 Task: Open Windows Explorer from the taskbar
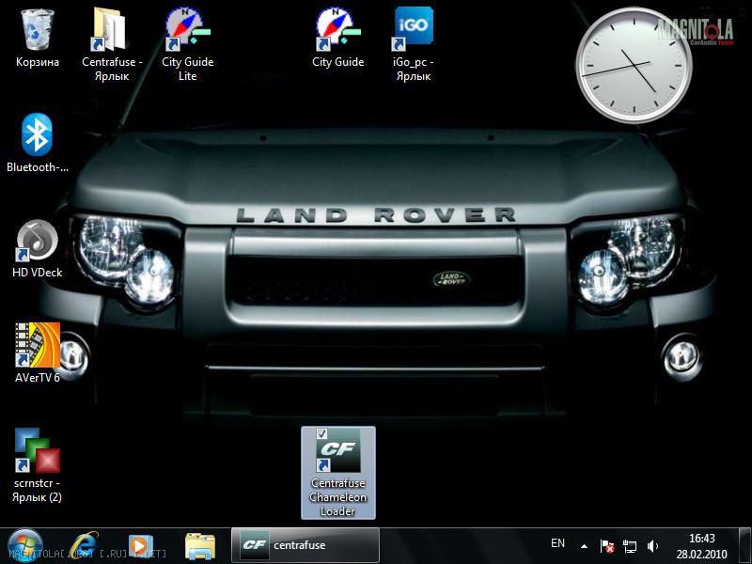pyautogui.click(x=200, y=546)
